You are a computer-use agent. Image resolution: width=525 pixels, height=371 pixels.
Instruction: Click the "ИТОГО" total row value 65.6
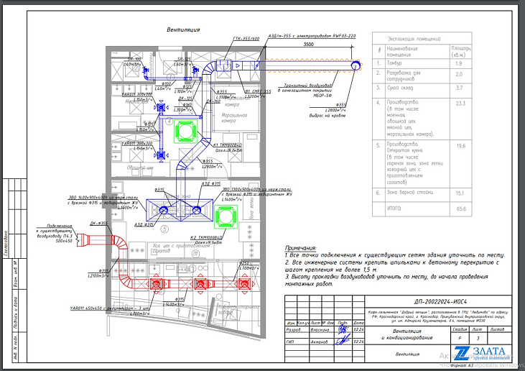pos(458,209)
